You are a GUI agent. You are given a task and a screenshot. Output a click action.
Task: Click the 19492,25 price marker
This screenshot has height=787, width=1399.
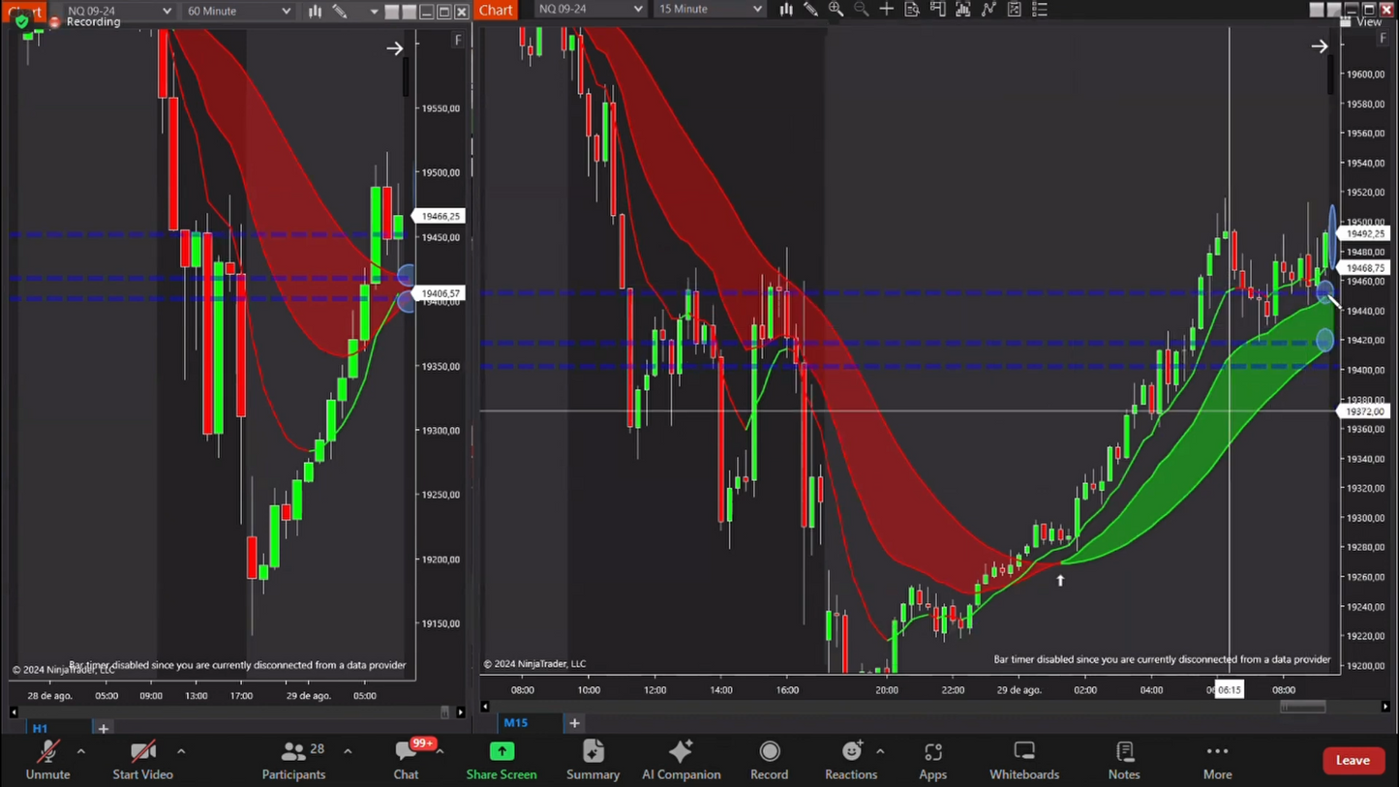click(x=1365, y=233)
